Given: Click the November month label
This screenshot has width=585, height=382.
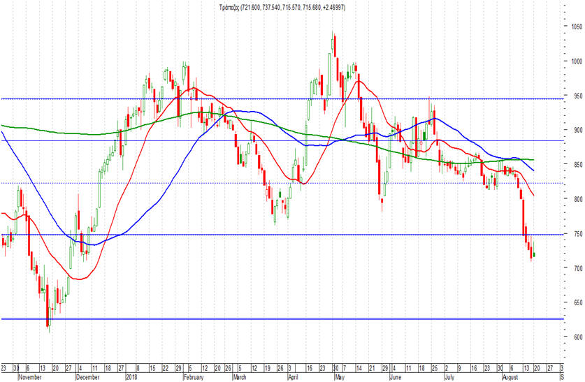Looking at the screenshot, I should pos(30,377).
